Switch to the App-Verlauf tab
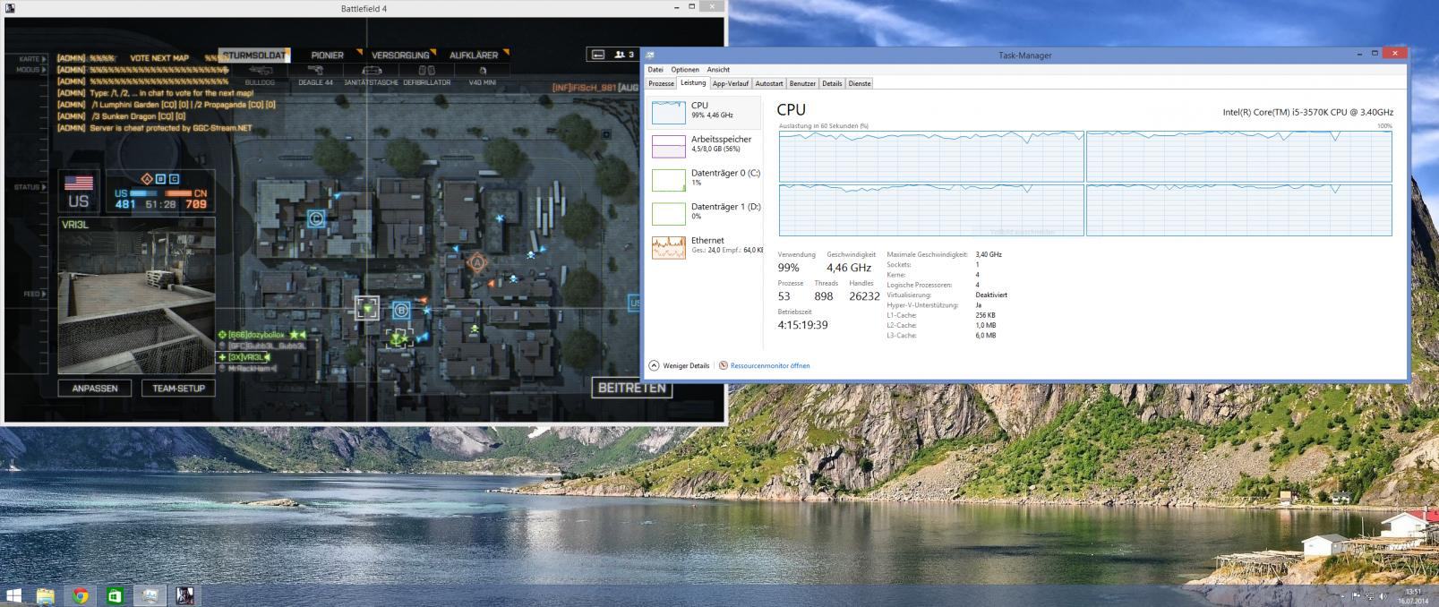 pyautogui.click(x=731, y=83)
